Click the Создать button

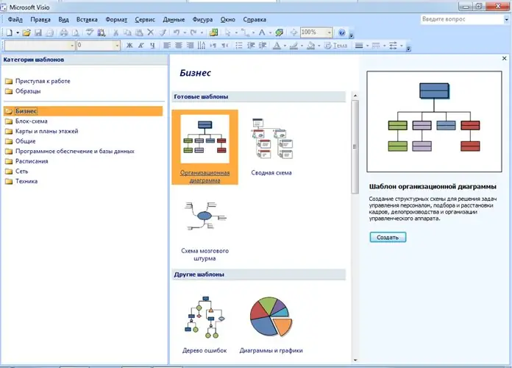tap(388, 237)
